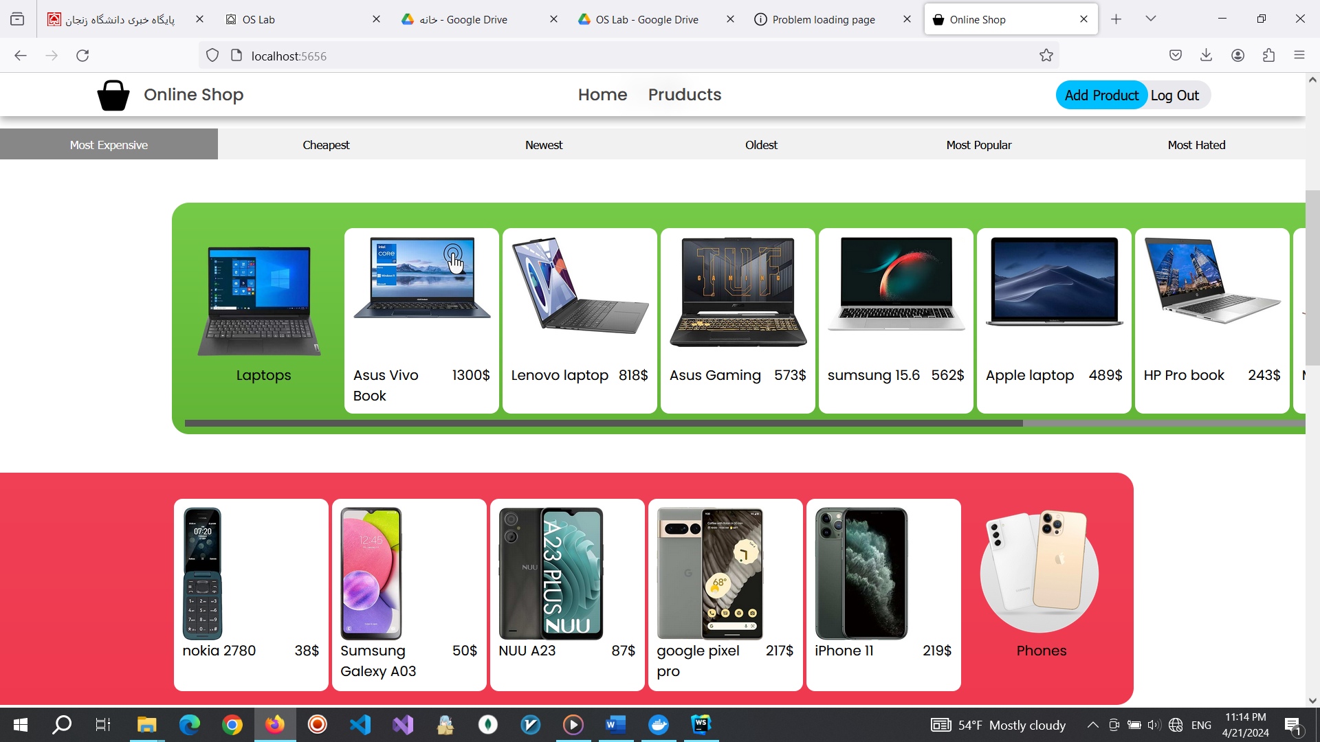Open Visual Studio Code from taskbar
This screenshot has height=742, width=1320.
360,725
